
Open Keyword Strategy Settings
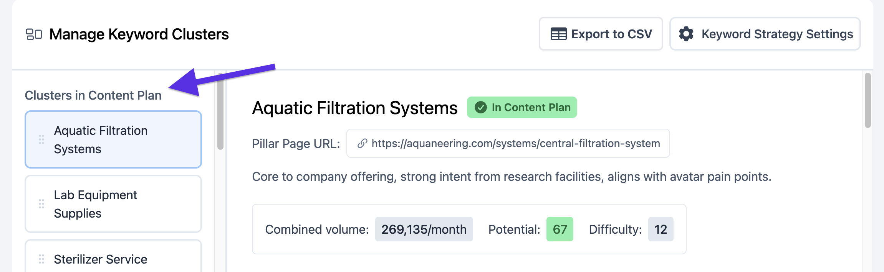(765, 34)
